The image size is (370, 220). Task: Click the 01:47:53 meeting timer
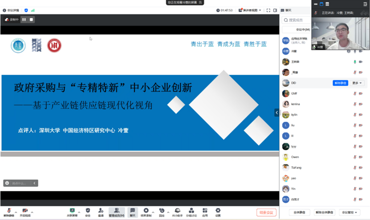[224, 10]
